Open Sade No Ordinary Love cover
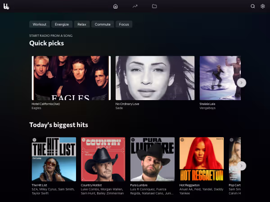 (155, 78)
